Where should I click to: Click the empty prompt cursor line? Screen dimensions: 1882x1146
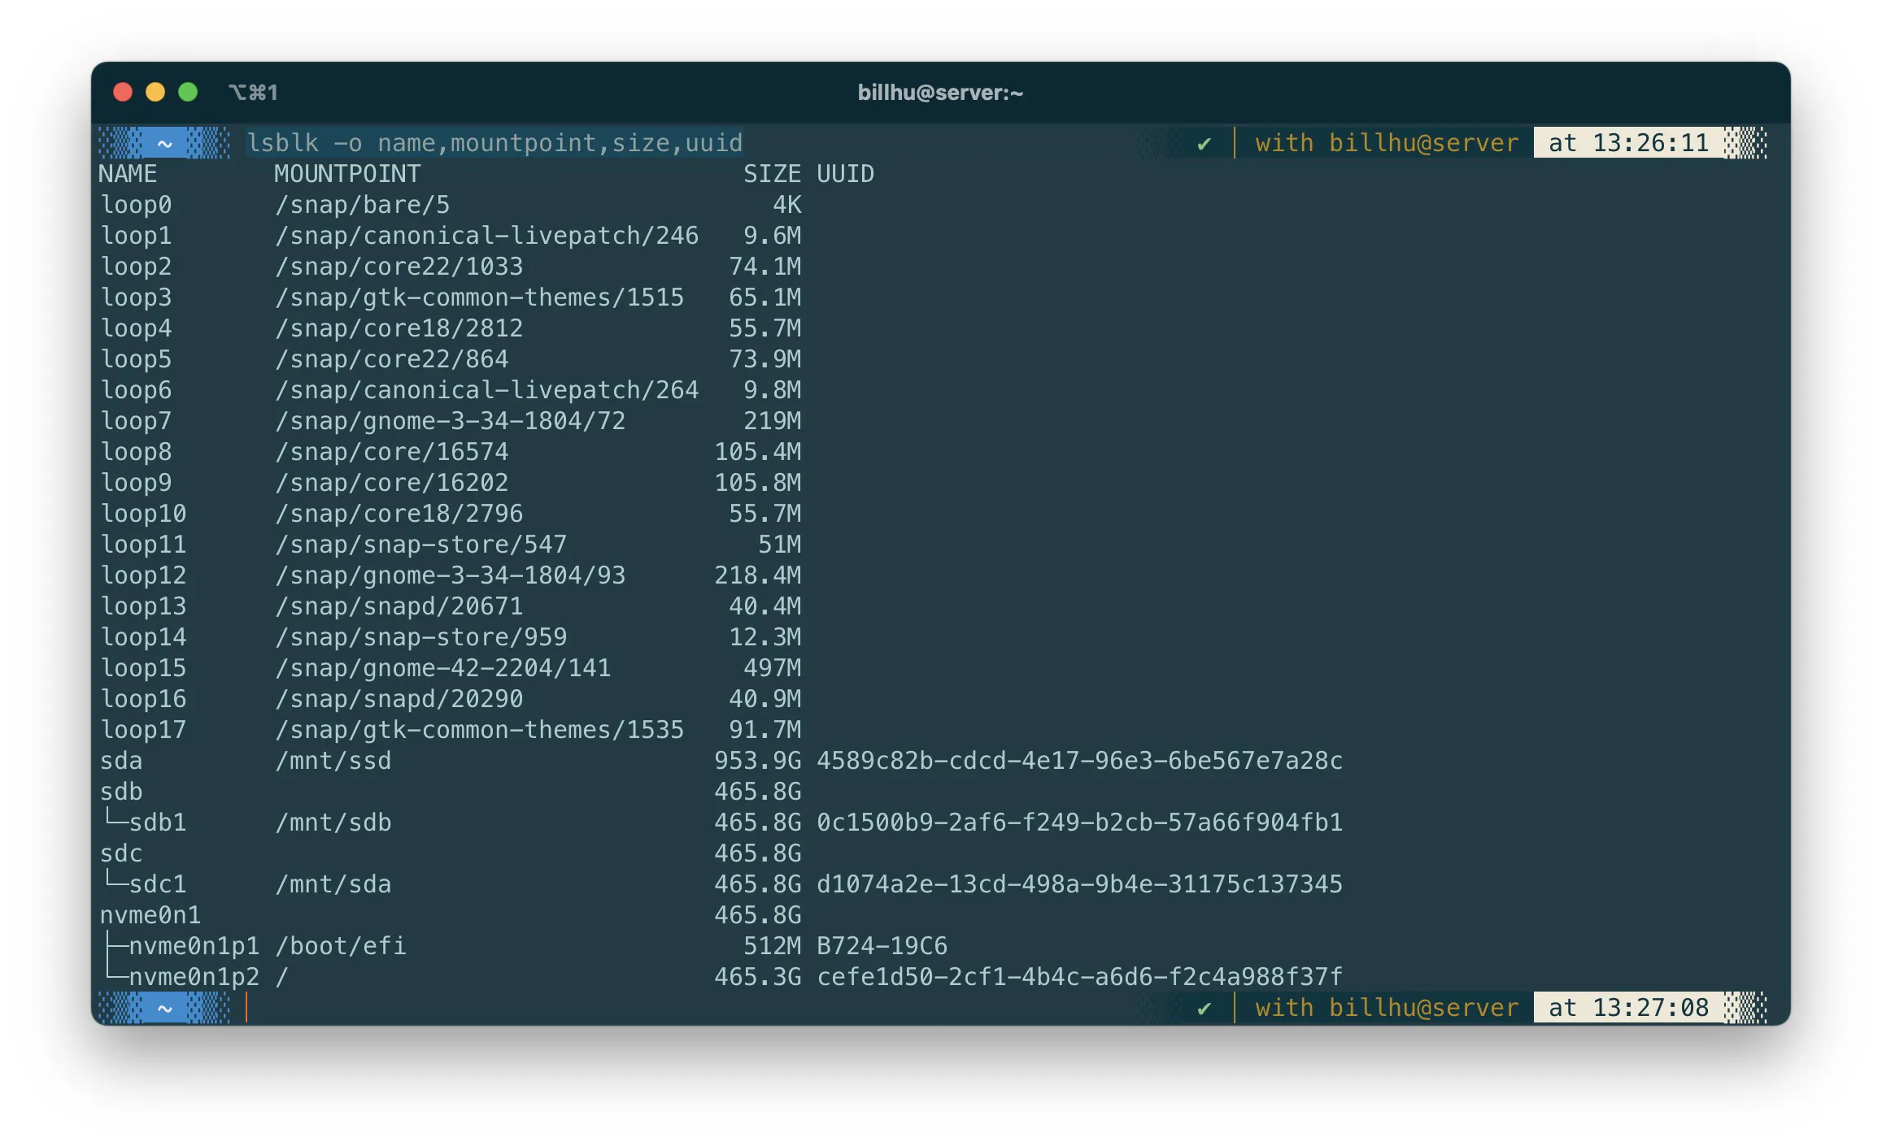[247, 1008]
